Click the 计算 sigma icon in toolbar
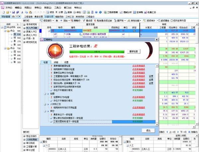Image resolution: width=199 pixels, height=152 pixels. pyautogui.click(x=56, y=12)
